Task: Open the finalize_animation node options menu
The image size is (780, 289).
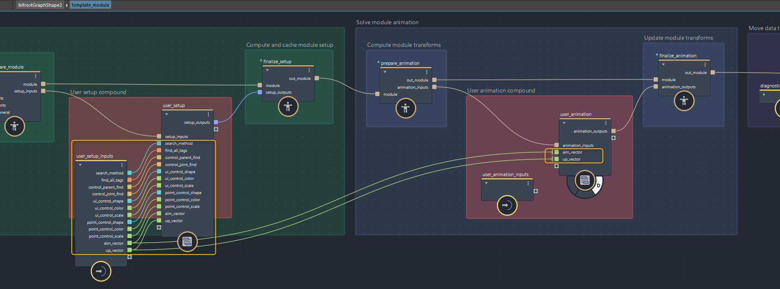Action: click(705, 64)
